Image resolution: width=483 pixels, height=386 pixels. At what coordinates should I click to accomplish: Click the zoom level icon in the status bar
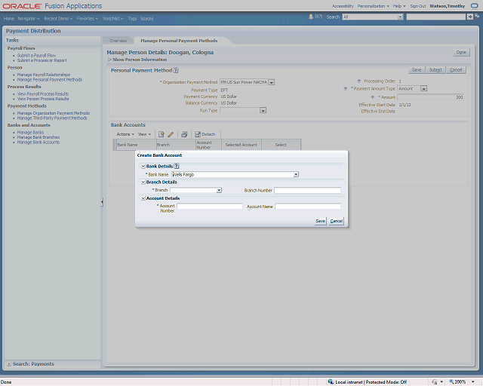pyautogui.click(x=451, y=382)
